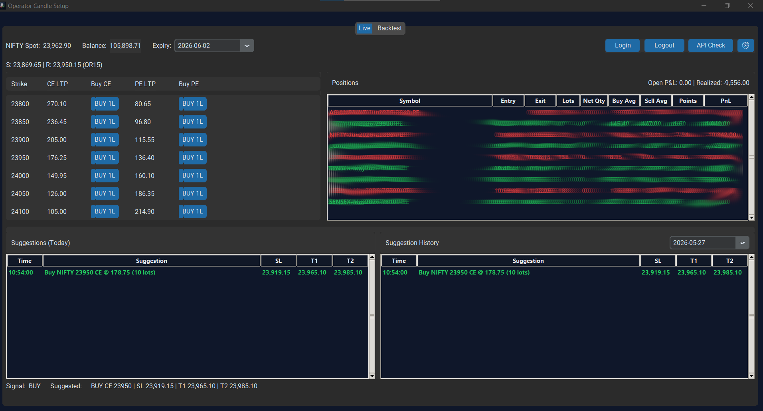
Task: Click Suggestions (Today) scrollbar up arrow
Action: pos(372,257)
